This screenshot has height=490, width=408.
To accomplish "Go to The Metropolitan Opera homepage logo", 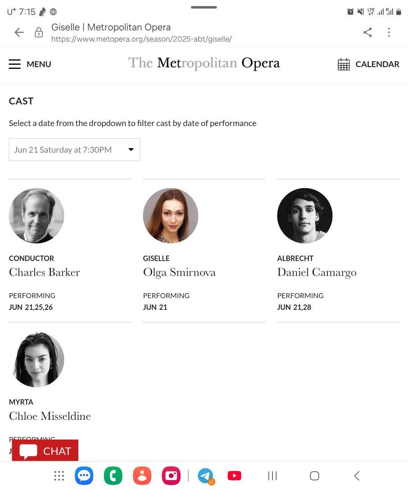I will pos(204,63).
